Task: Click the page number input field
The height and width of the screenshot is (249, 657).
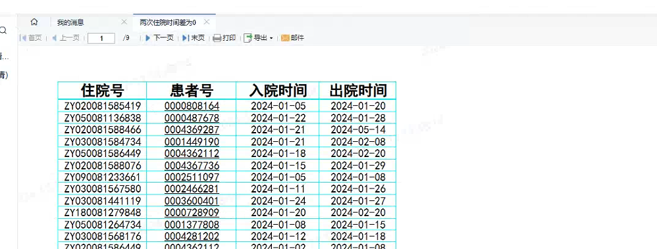Action: 101,38
